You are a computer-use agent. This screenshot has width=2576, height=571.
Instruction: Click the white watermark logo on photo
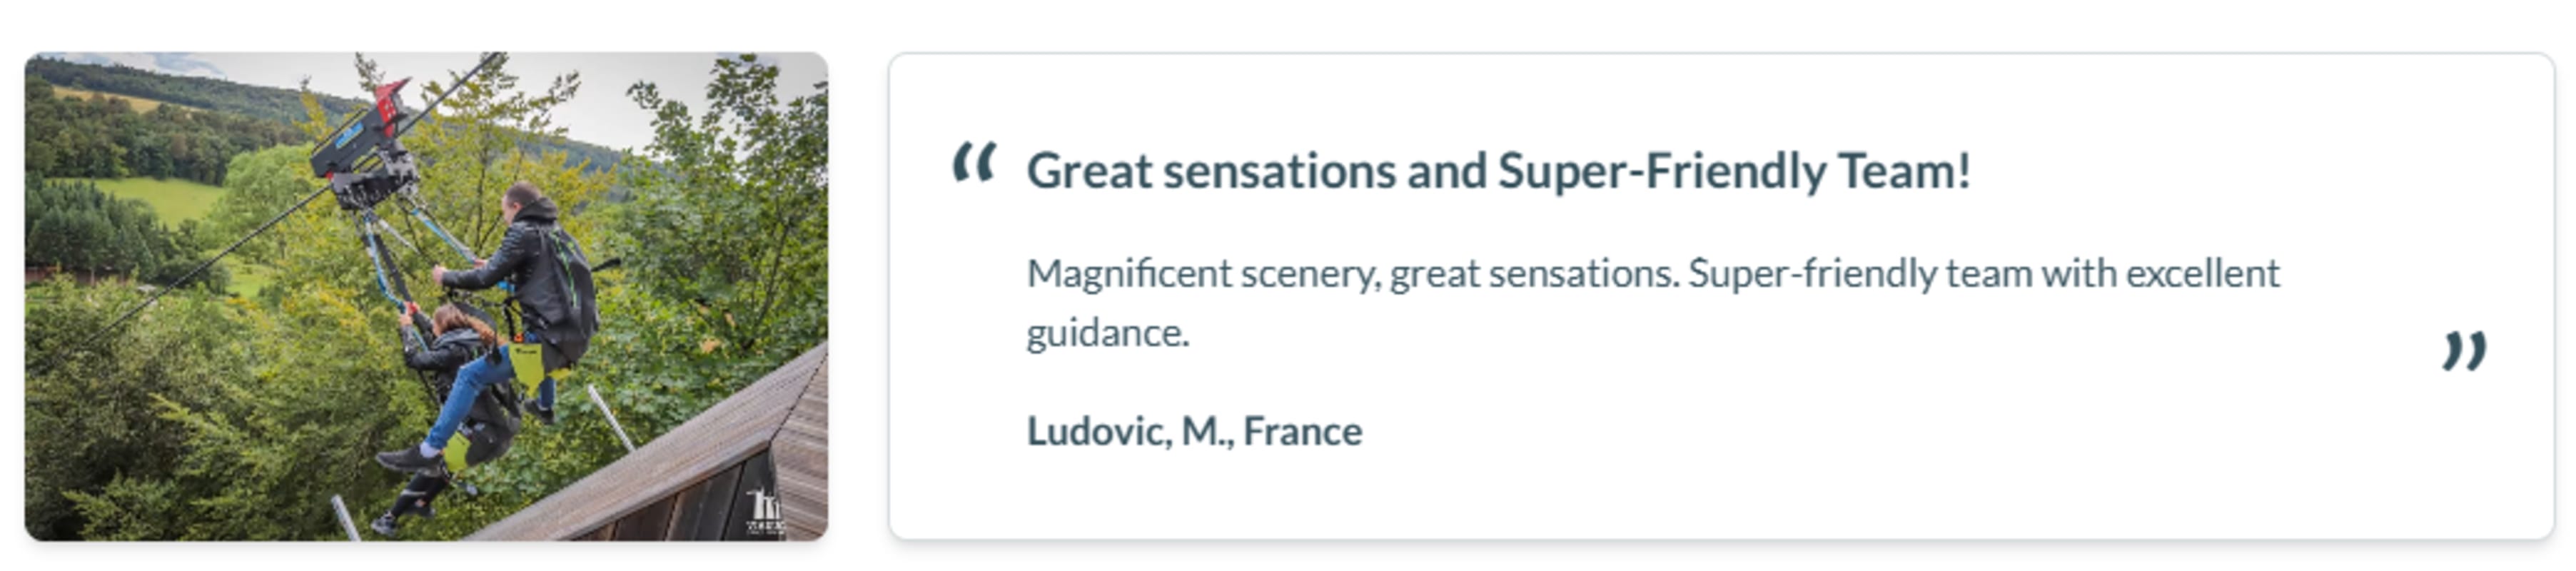tap(765, 510)
